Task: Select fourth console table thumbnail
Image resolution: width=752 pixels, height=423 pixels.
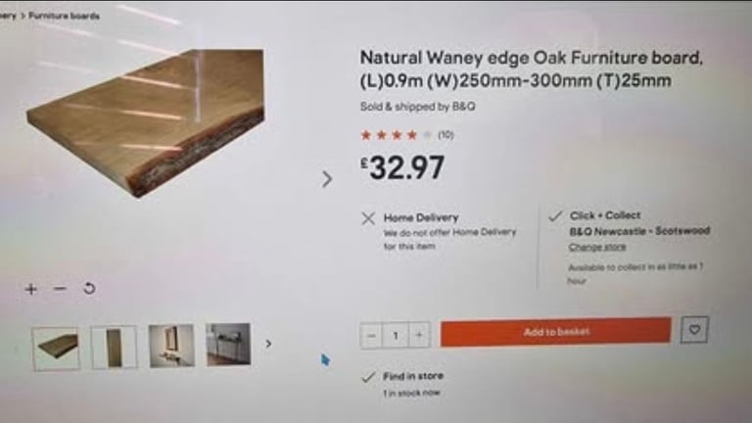Action: click(228, 345)
